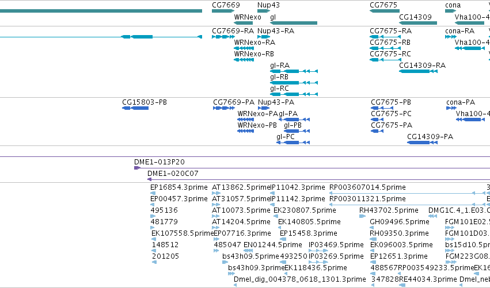Open protein label Nup43-PA

(276, 102)
